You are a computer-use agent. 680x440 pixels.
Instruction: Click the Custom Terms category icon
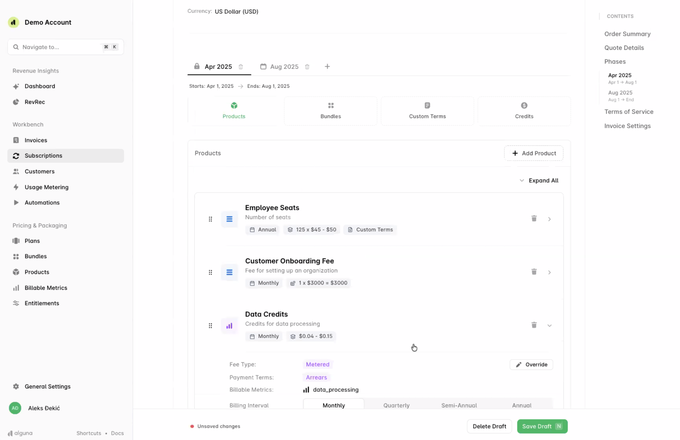point(427,105)
